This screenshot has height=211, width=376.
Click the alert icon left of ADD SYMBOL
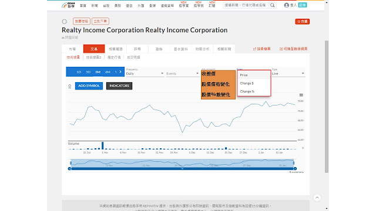(x=69, y=86)
